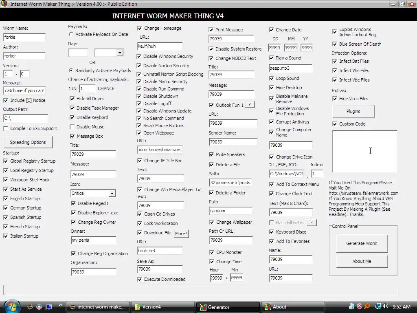Open the network status tray icon
Screen dimensions: 417x313
[377, 306]
